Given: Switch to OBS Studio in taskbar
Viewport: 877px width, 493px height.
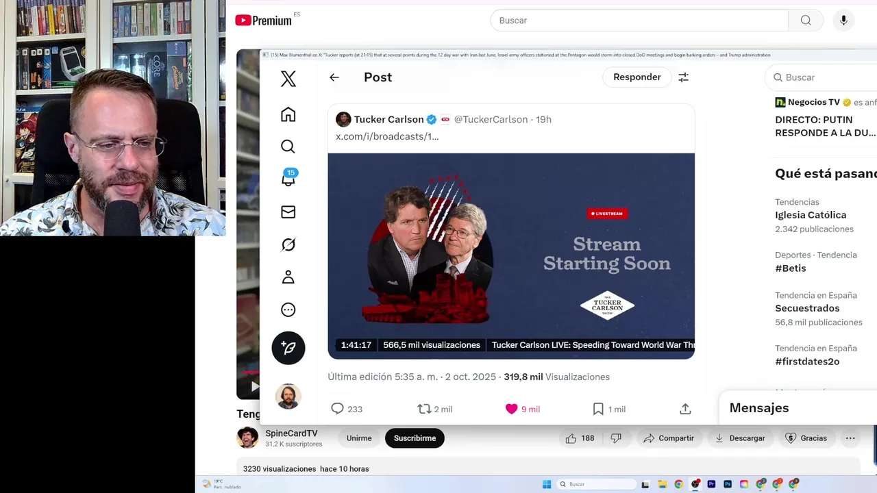Looking at the screenshot, I should pos(695,484).
